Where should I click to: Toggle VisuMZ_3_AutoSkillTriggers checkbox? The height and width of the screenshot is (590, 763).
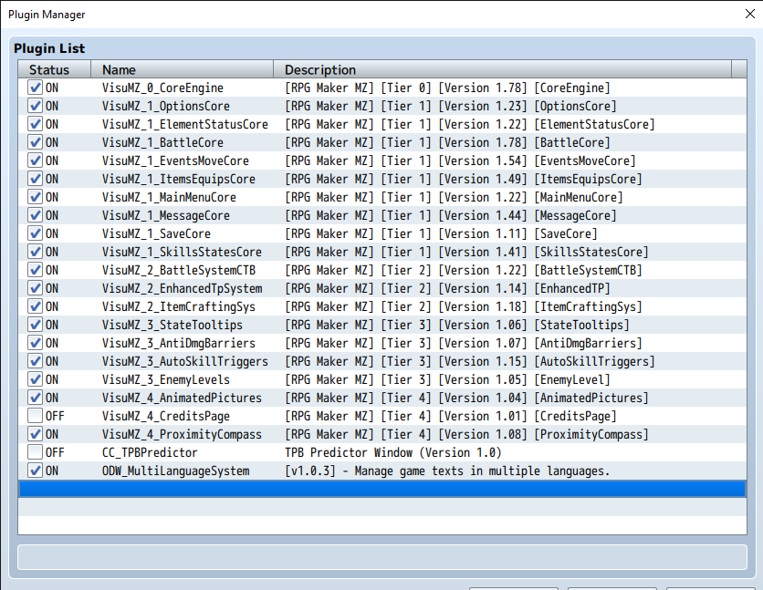coord(35,361)
